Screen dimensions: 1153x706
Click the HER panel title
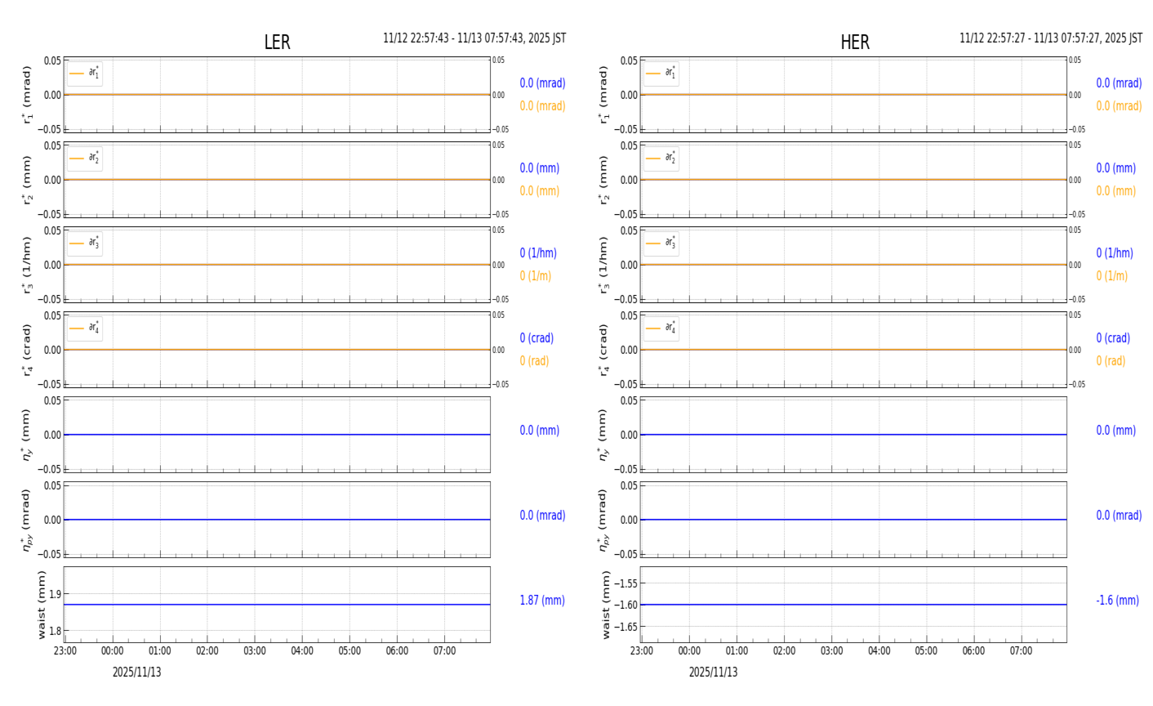[854, 42]
